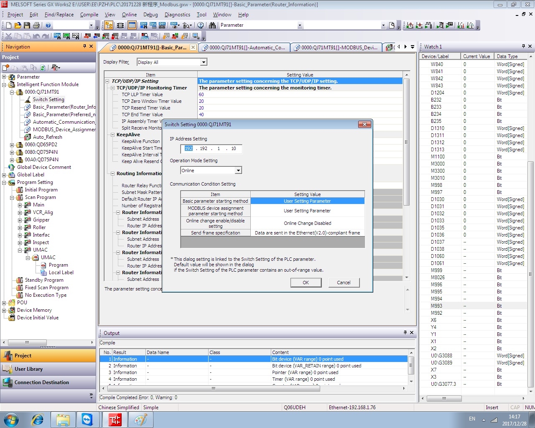The height and width of the screenshot is (428, 535).
Task: Expand the Parameter tree node
Action: (4, 77)
